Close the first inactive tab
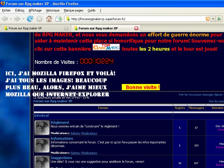 pos(66,28)
